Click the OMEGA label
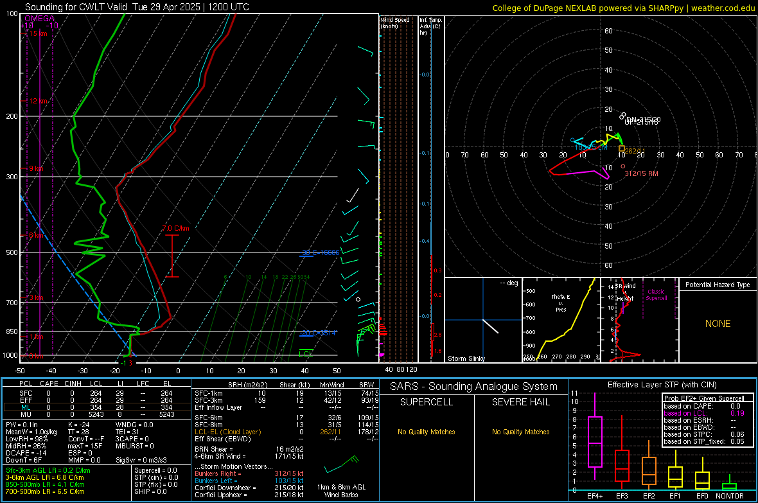 40,19
